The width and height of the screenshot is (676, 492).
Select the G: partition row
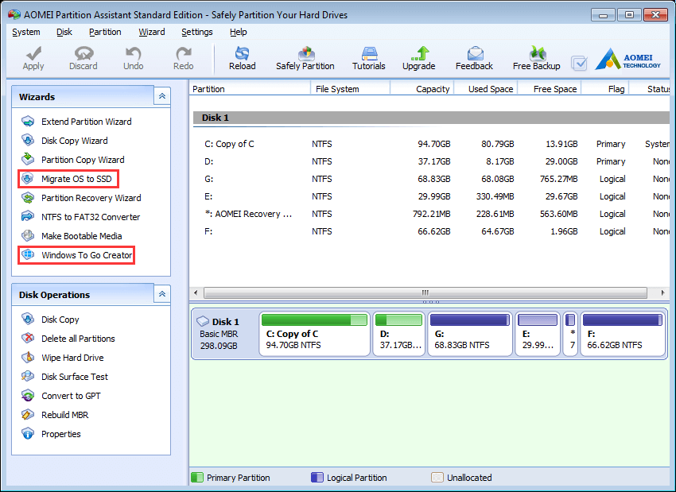429,179
